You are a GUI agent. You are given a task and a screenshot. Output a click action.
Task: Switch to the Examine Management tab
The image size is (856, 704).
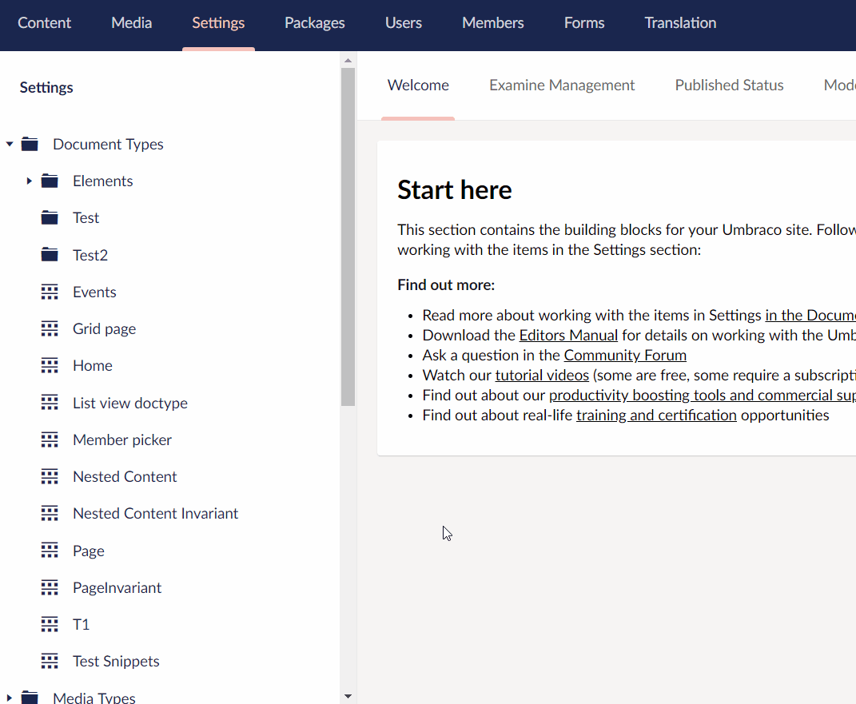point(562,85)
